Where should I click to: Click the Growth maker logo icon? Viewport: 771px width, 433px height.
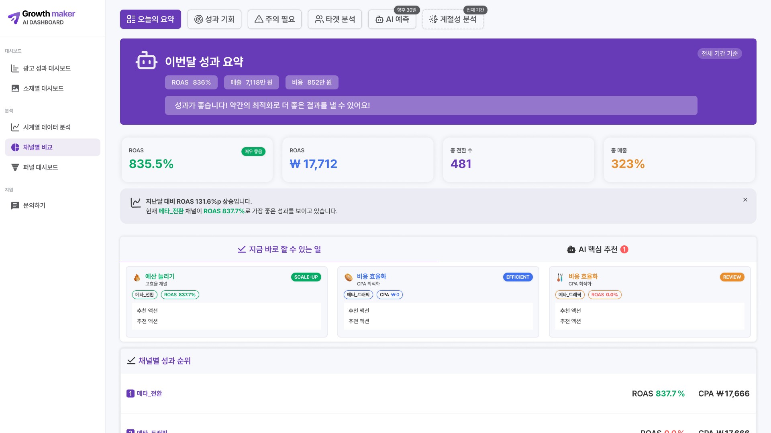point(14,18)
